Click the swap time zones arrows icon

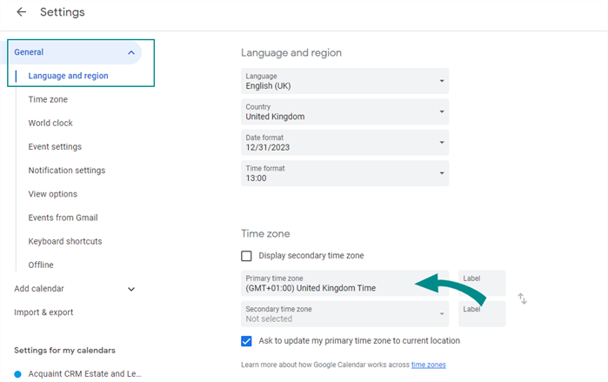point(522,298)
